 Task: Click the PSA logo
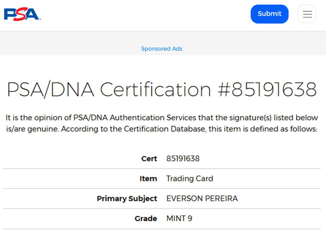point(22,14)
